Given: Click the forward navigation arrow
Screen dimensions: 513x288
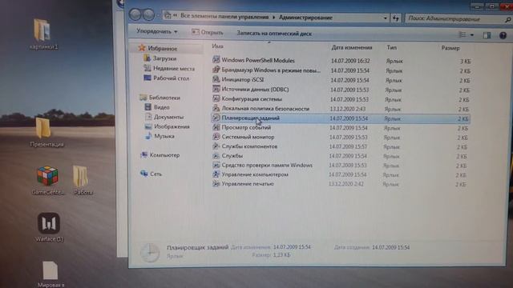Looking at the screenshot, I should coord(149,14).
